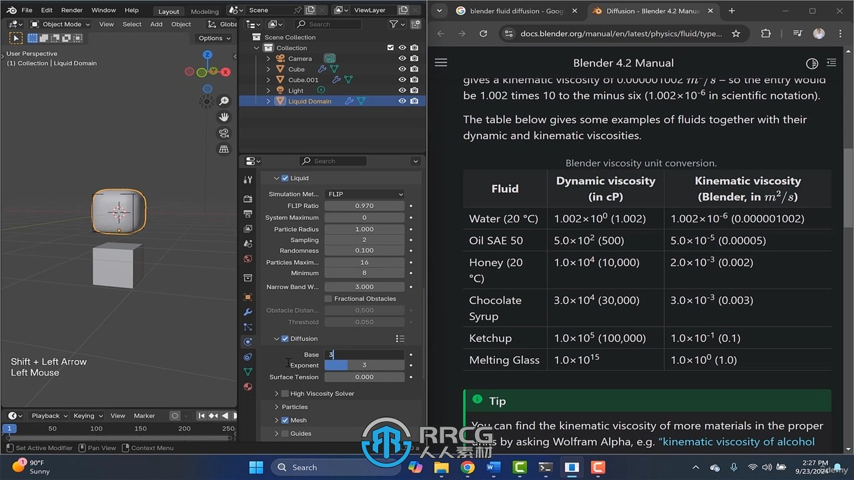Viewport: 854px width, 480px height.
Task: Collapse the Collection tree in Outliner
Action: click(256, 48)
